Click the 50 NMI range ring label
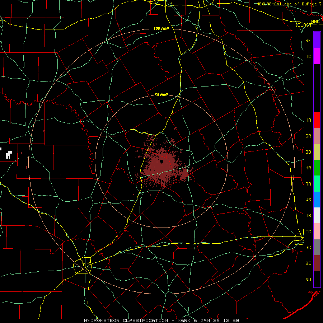The width and height of the screenshot is (323, 323). (161, 95)
